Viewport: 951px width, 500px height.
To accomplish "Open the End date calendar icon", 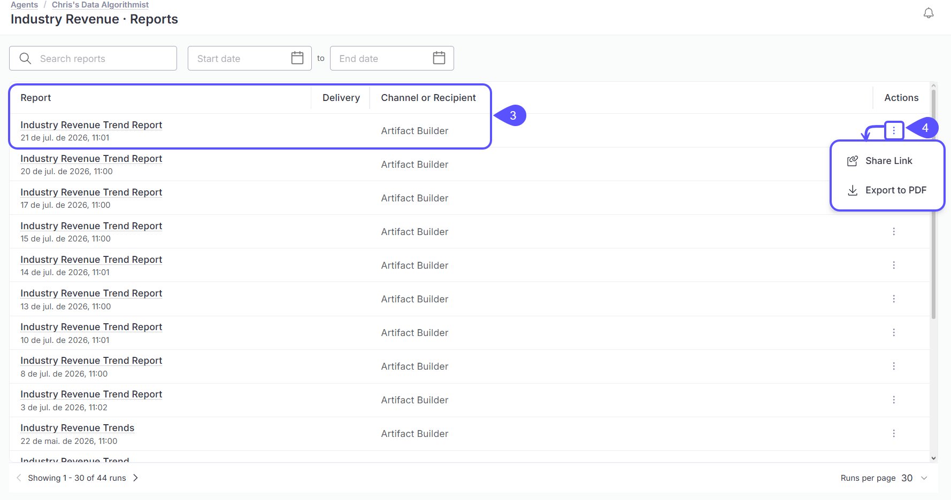I will click(x=439, y=58).
